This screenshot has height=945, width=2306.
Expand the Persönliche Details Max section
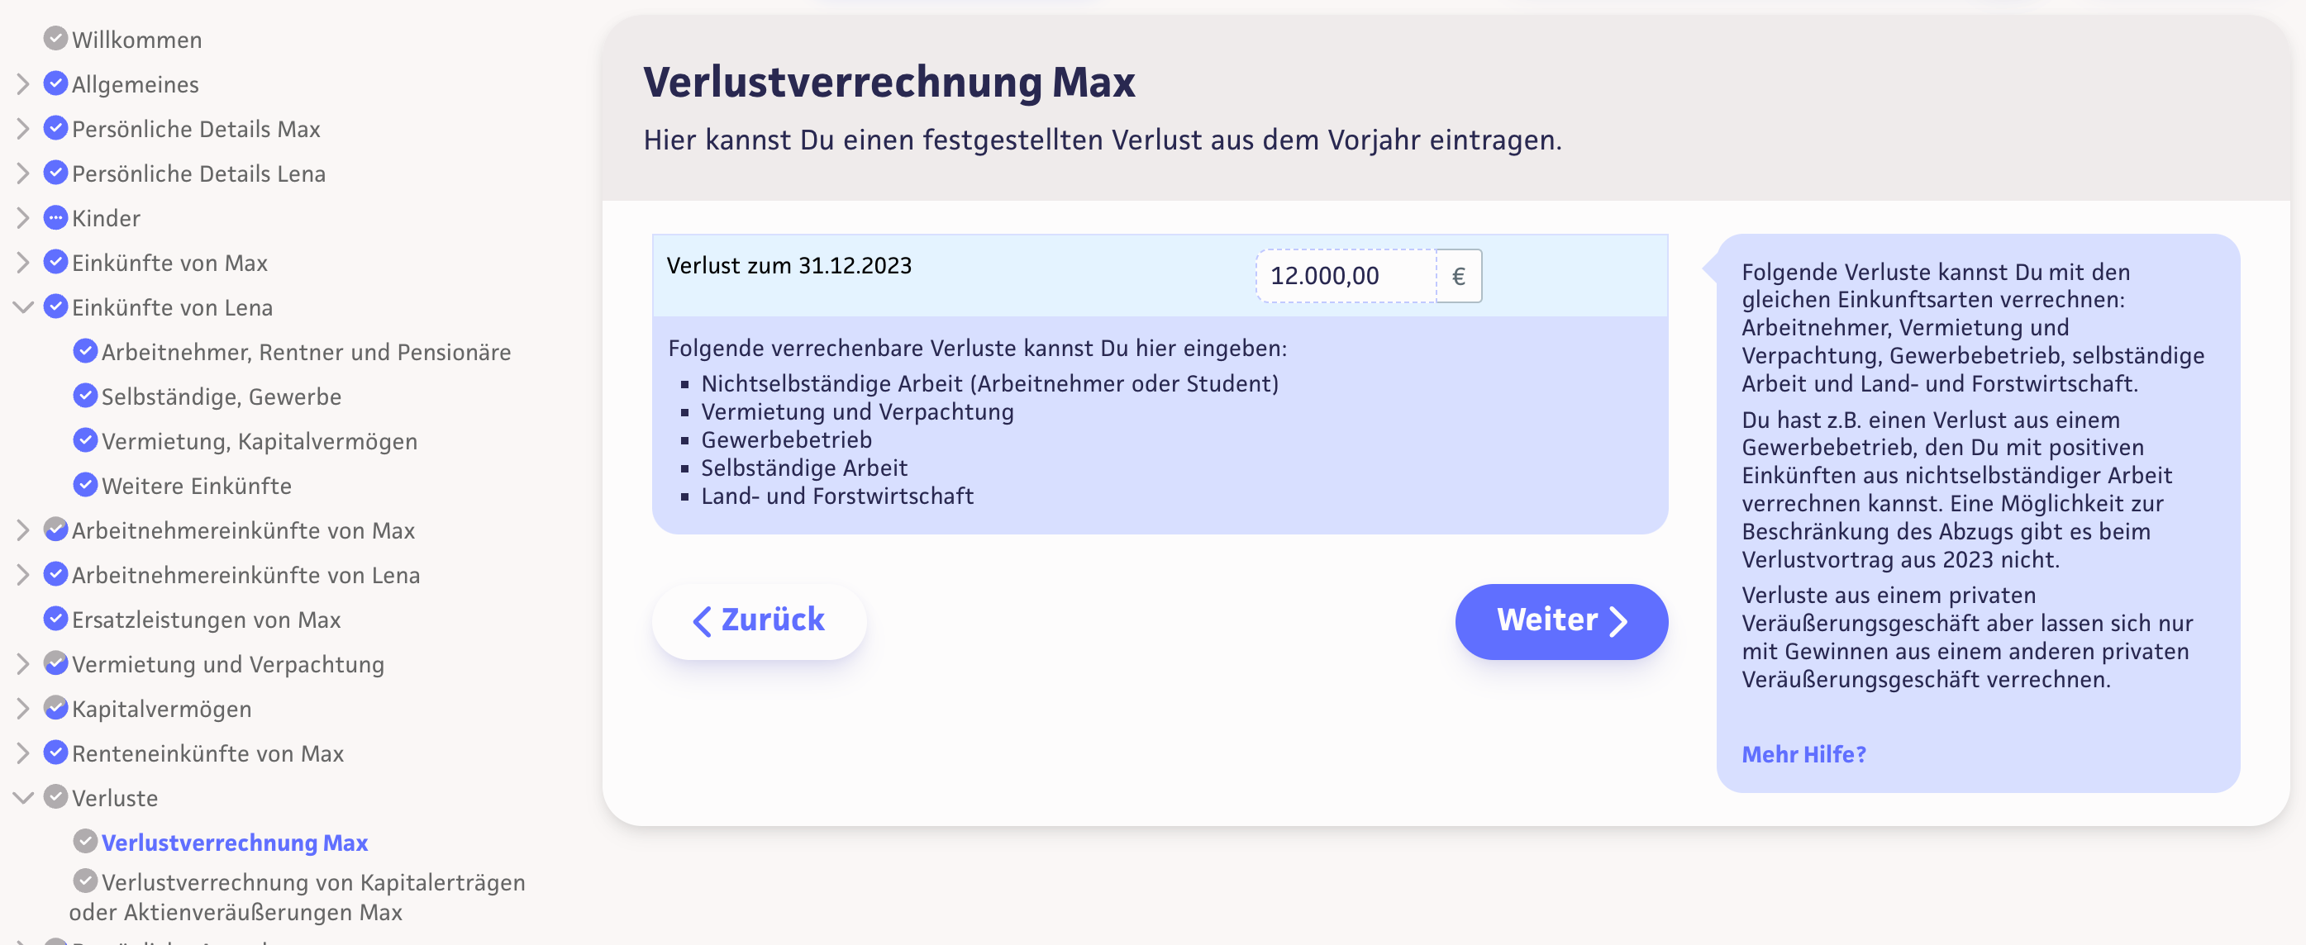pyautogui.click(x=23, y=129)
